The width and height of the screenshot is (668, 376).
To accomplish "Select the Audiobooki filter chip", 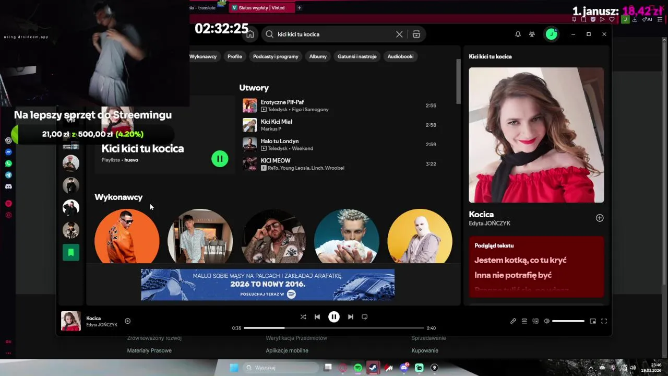I will coord(400,56).
